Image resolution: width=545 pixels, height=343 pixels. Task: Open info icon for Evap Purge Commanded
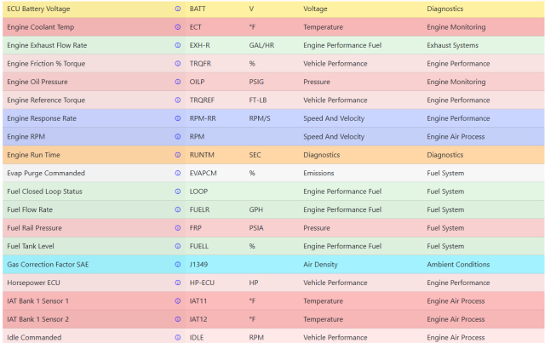tap(178, 173)
